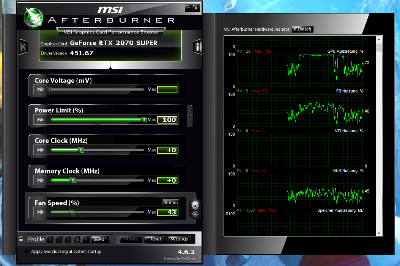Click the Reset button

[x=155, y=239]
